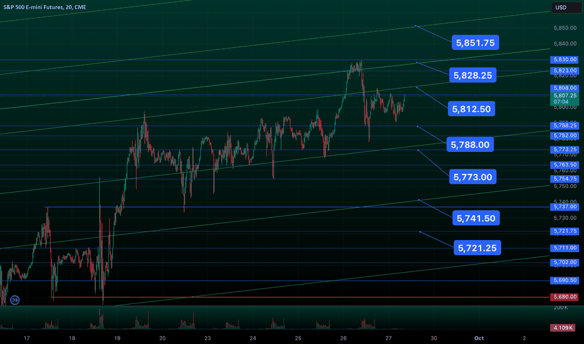Select the 5,721.25 price callout
The image size is (584, 344).
point(477,248)
